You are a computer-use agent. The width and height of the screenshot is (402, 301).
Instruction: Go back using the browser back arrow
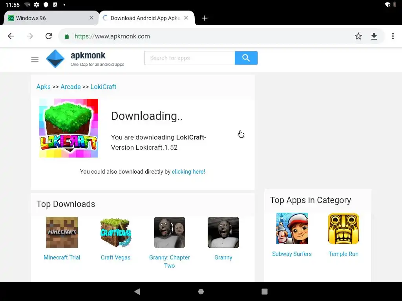(11, 36)
